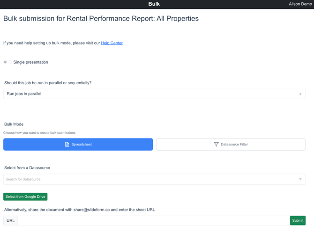Click the Single presentation label text
The image size is (314, 232).
pyautogui.click(x=30, y=62)
